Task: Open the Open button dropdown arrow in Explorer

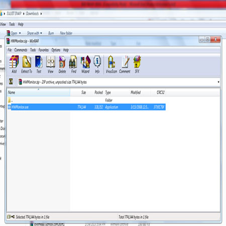Action: click(x=20, y=33)
